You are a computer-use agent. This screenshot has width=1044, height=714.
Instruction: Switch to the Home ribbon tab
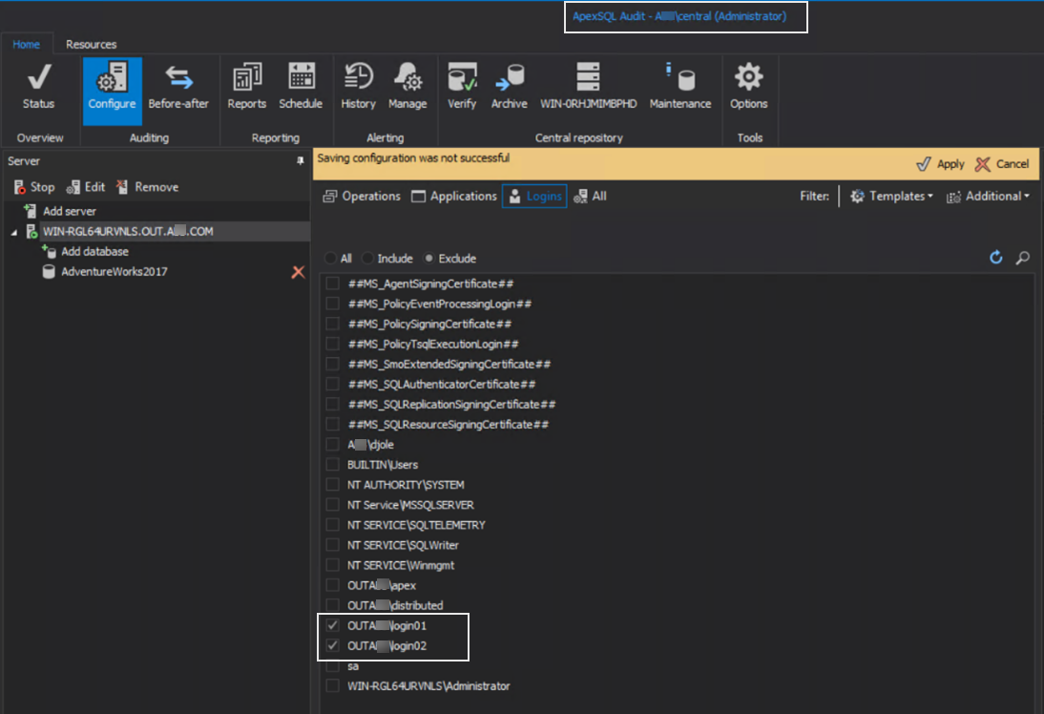click(x=26, y=44)
